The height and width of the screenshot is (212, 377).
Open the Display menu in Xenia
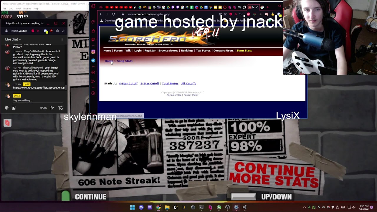[x=27, y=9]
